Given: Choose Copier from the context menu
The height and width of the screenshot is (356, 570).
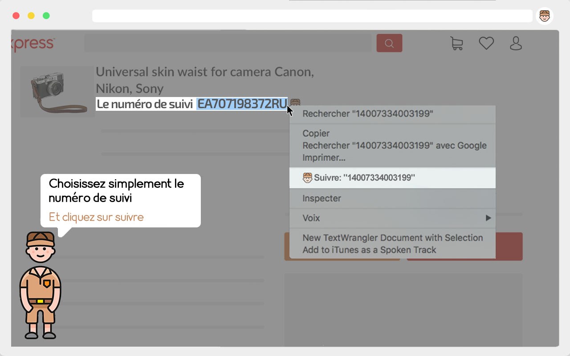Looking at the screenshot, I should (x=316, y=133).
